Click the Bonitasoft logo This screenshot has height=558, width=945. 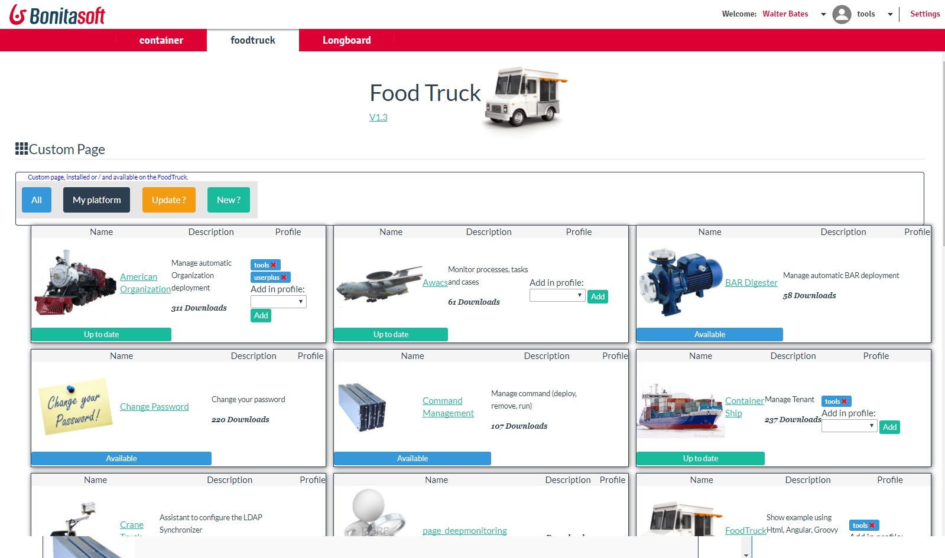click(57, 15)
